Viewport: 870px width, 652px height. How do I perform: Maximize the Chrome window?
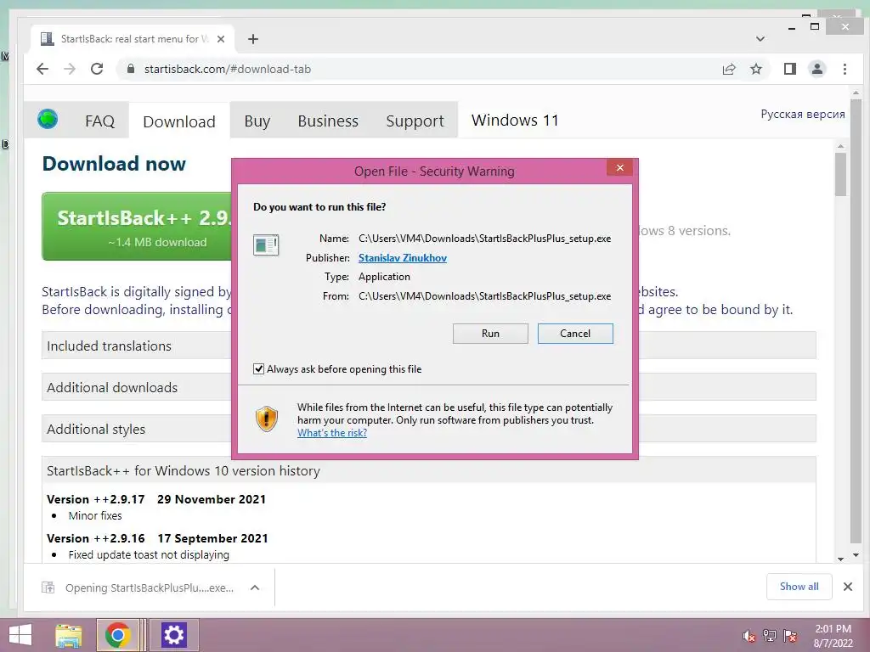pyautogui.click(x=815, y=26)
